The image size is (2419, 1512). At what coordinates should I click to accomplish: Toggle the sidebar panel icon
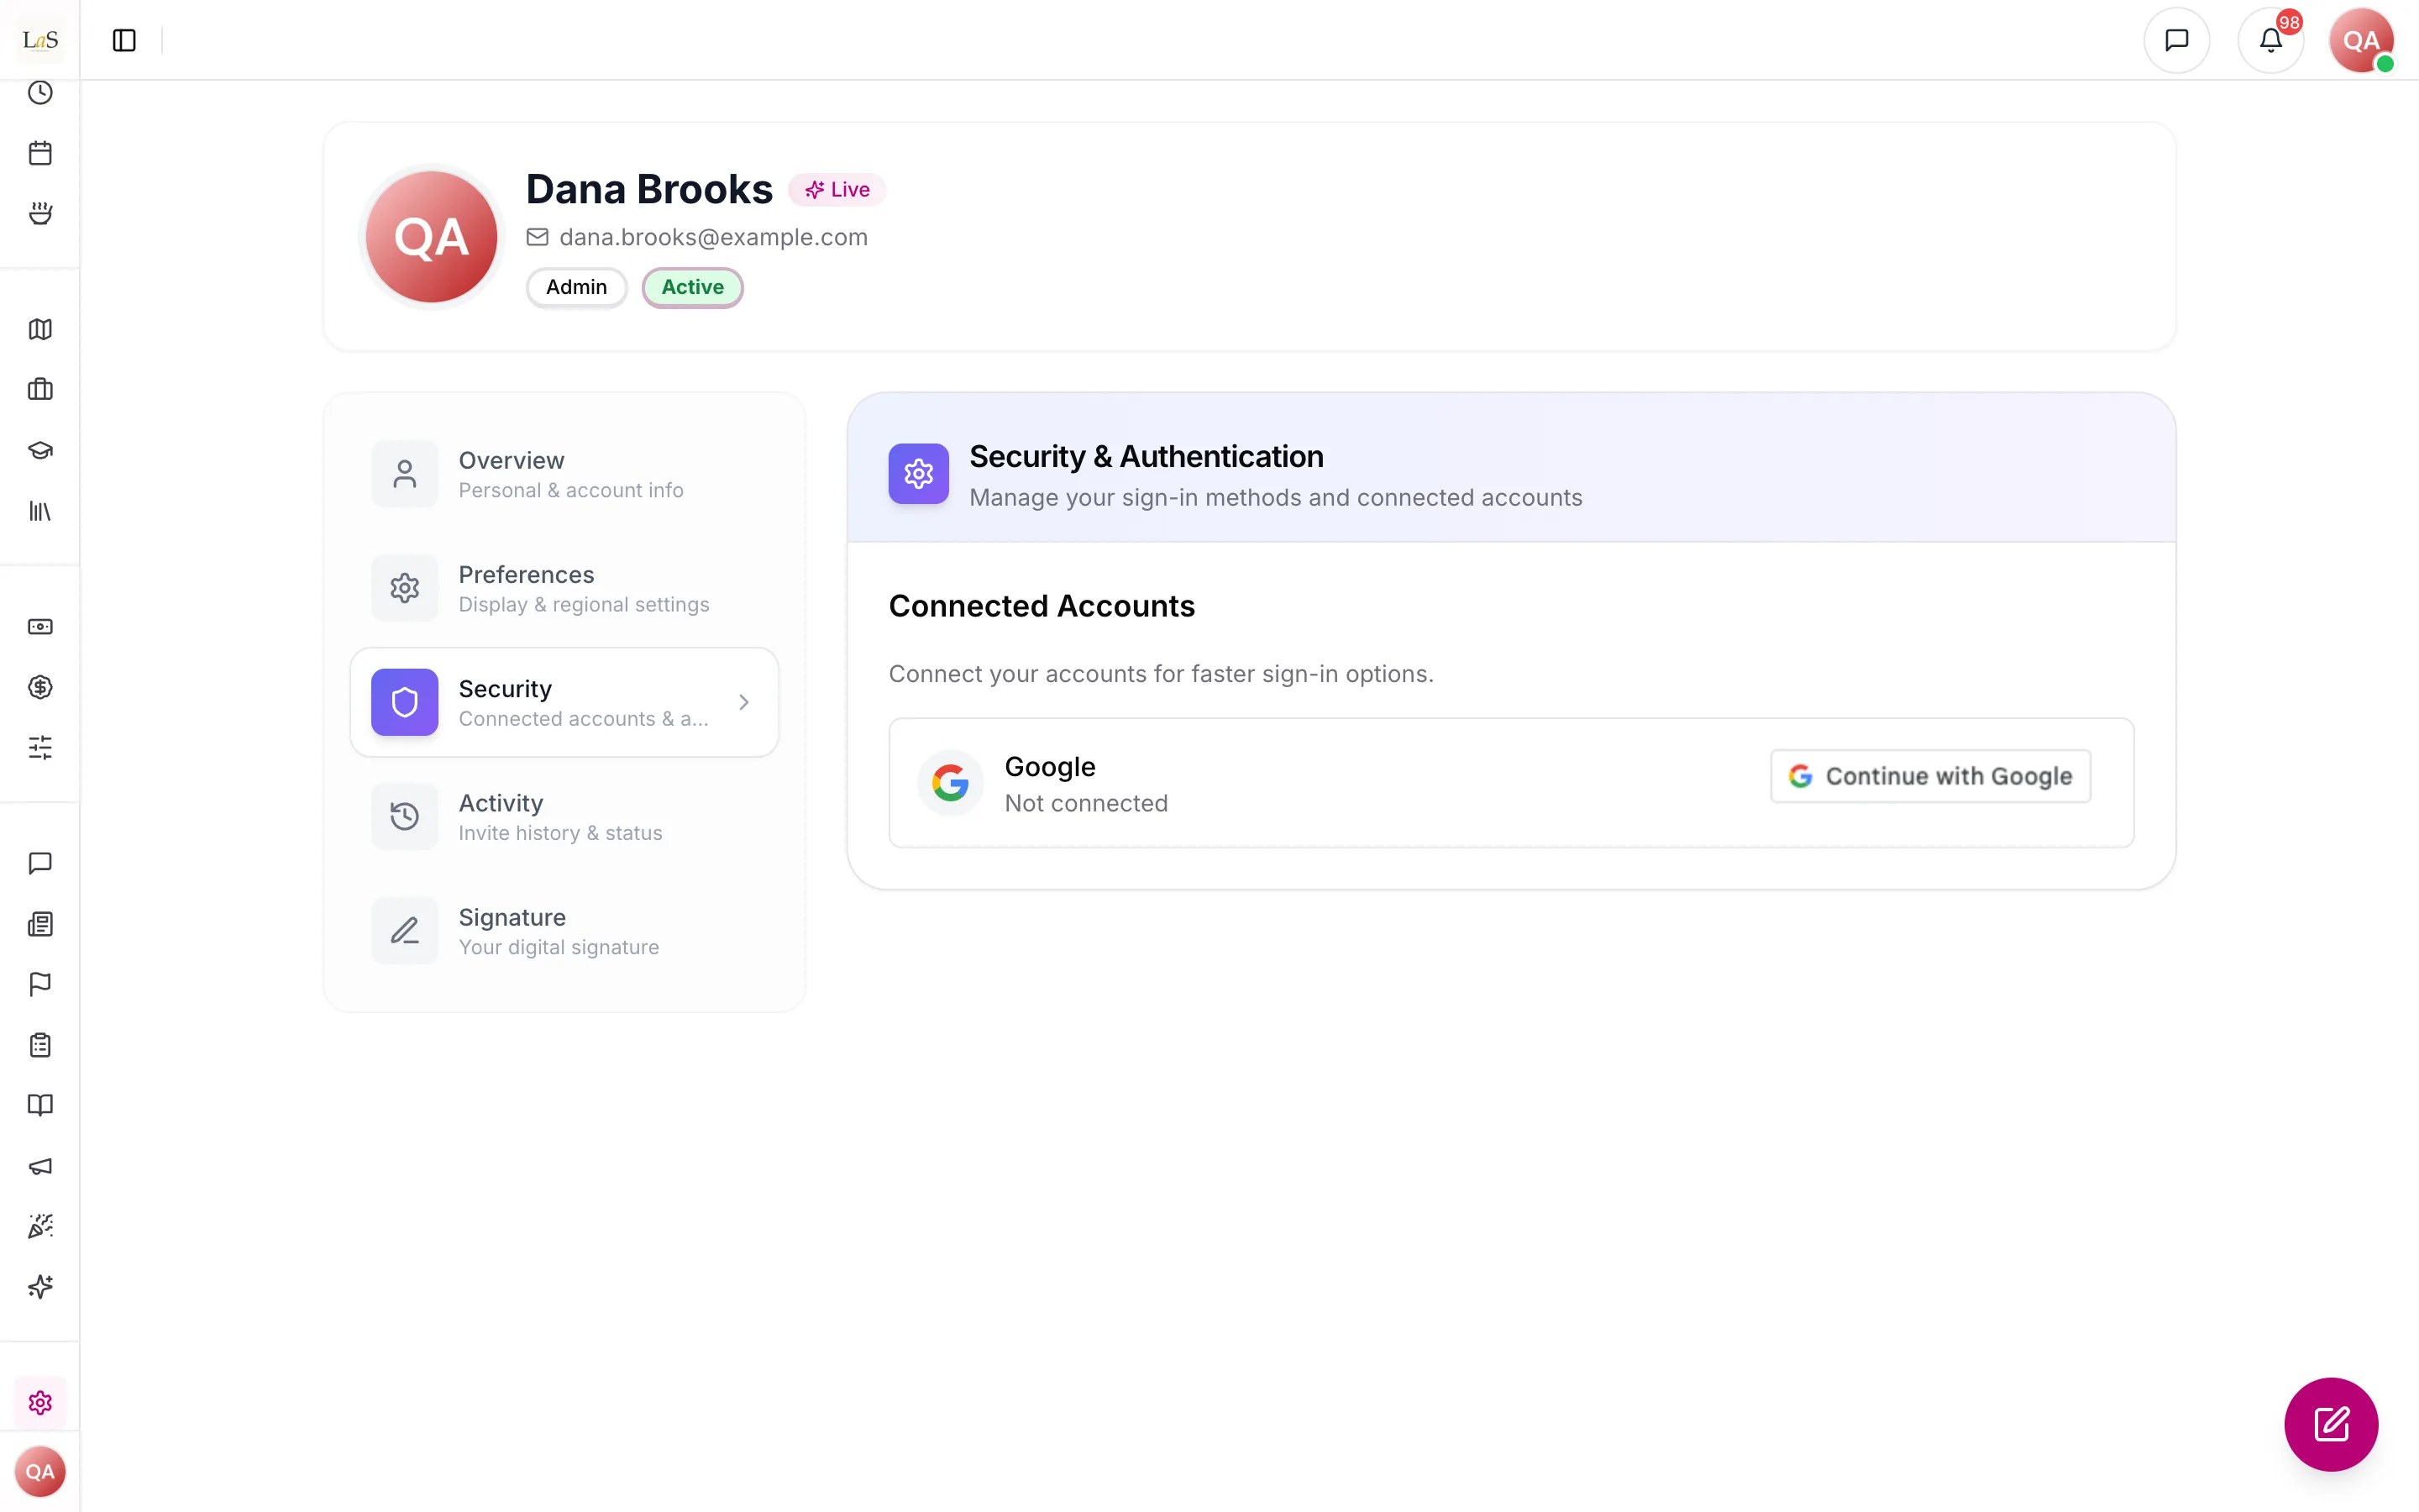(x=124, y=40)
